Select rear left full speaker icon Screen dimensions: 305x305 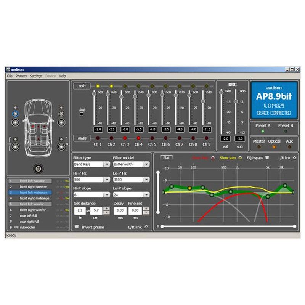tap(15, 146)
